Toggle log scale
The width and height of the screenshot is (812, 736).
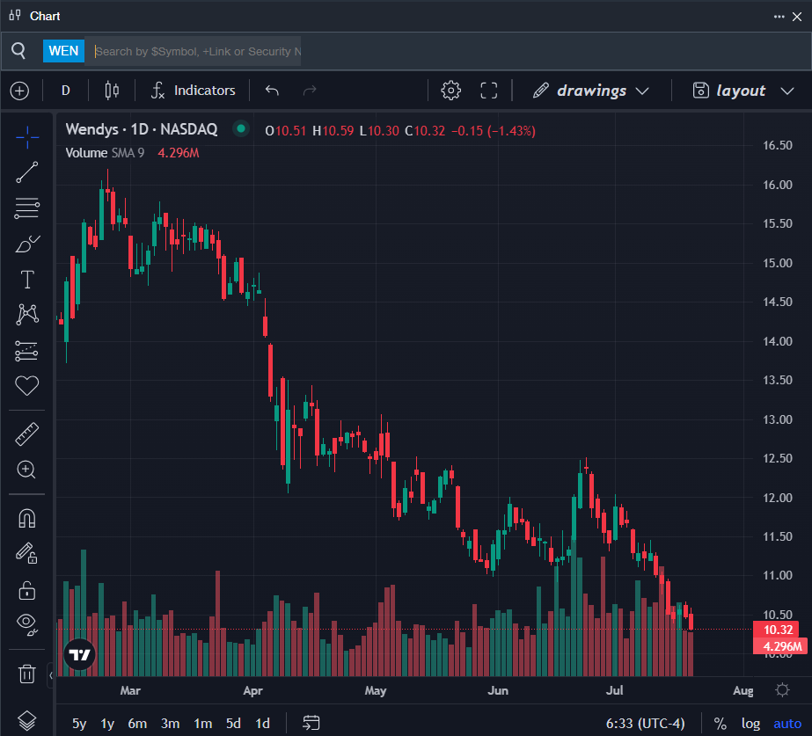coord(750,724)
